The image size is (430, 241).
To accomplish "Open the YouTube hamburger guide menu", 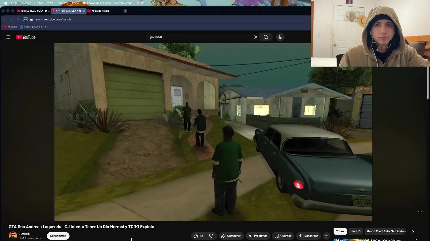I will click(8, 37).
